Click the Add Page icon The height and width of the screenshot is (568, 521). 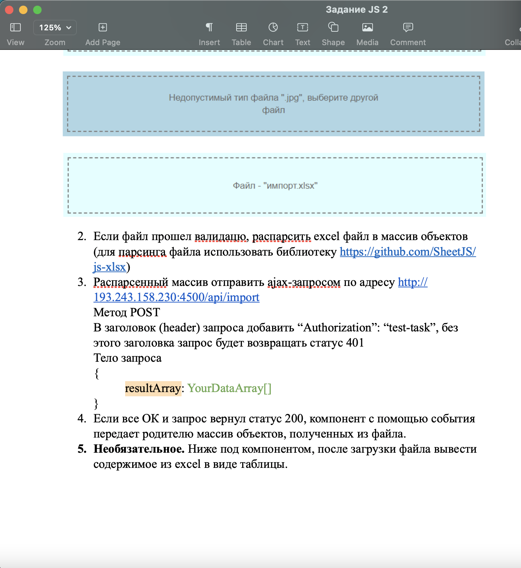[x=103, y=27]
